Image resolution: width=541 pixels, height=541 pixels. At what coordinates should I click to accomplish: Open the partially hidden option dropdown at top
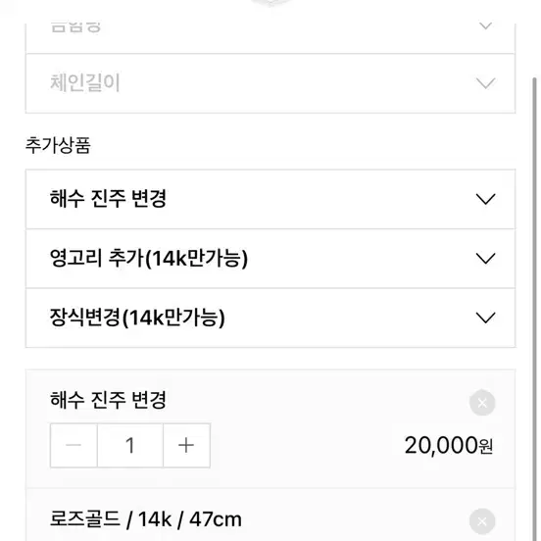coord(270,38)
